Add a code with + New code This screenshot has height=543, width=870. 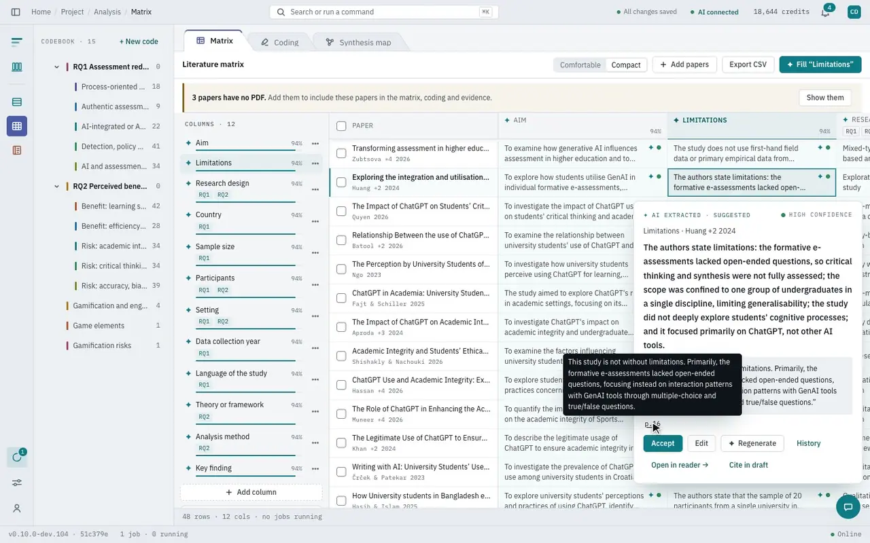click(139, 41)
